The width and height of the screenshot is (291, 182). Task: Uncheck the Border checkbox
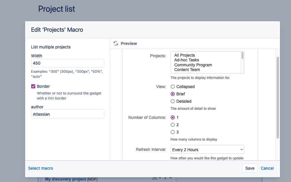pyautogui.click(x=33, y=86)
